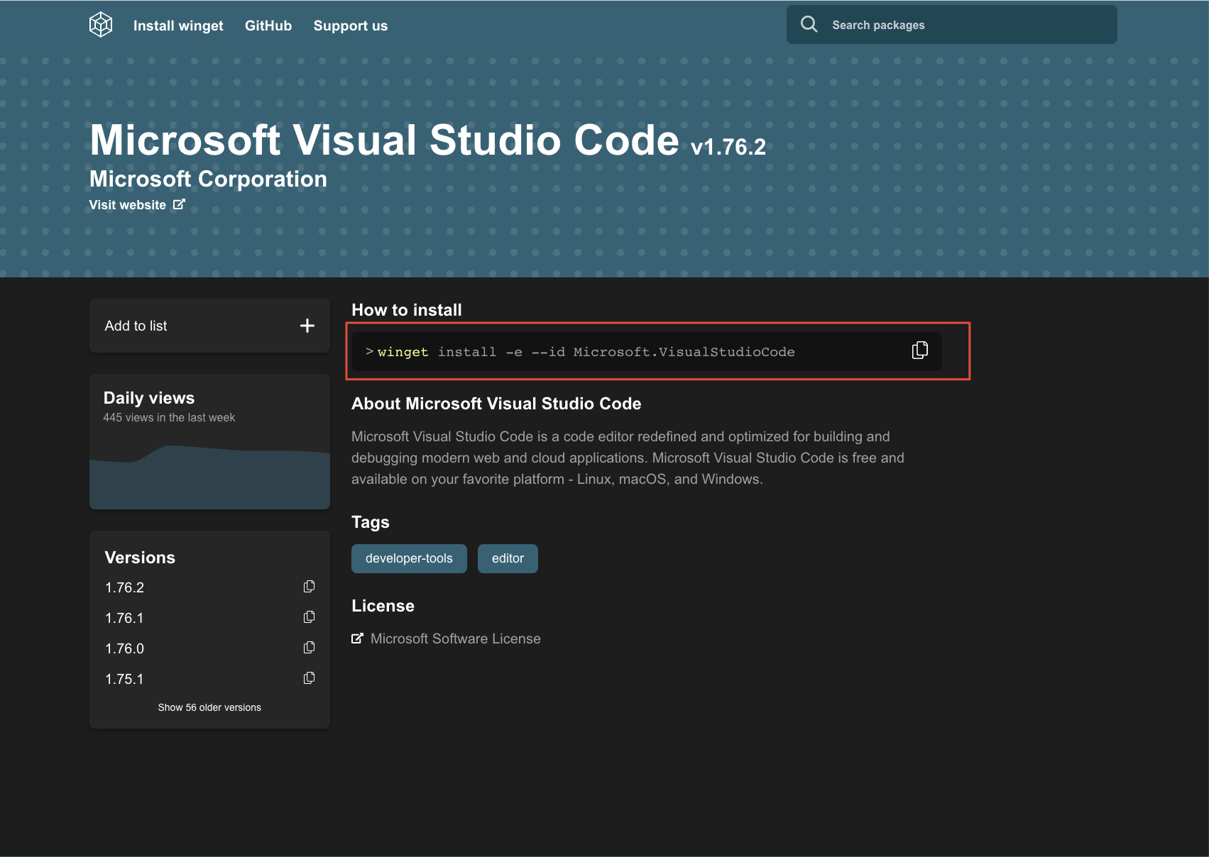Visit the Microsoft Corporation publisher page
Image resolution: width=1209 pixels, height=857 pixels.
tap(208, 179)
